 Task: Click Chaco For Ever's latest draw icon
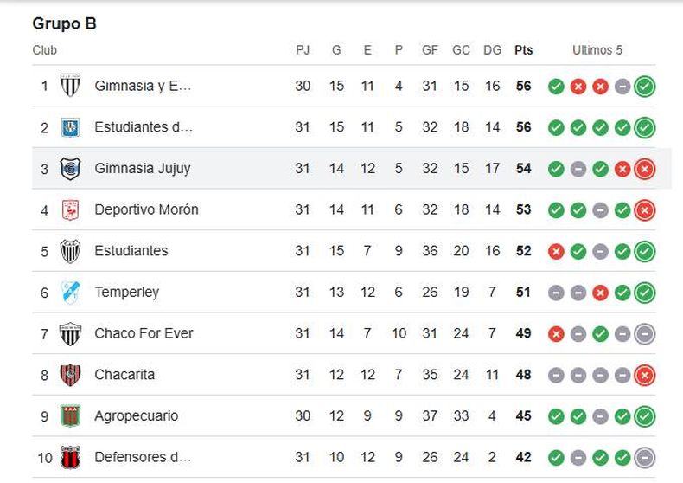pos(645,334)
